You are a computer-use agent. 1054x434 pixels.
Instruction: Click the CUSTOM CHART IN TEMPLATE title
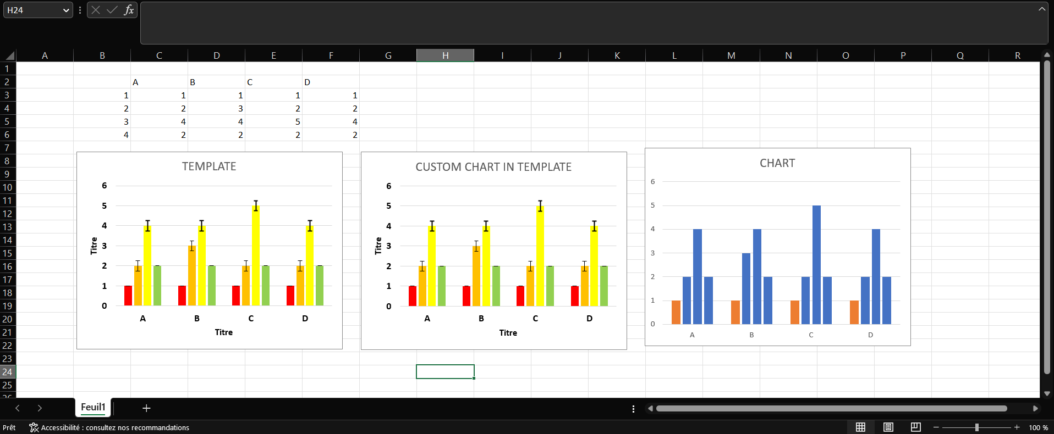tap(493, 167)
